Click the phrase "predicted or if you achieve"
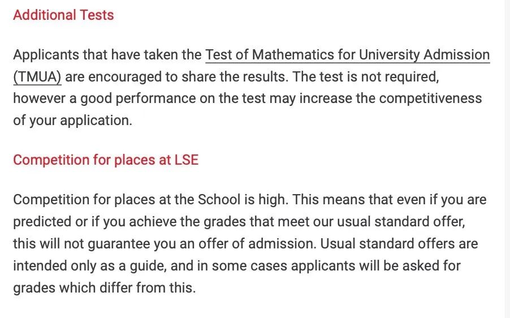The image size is (510, 318). [x=90, y=222]
